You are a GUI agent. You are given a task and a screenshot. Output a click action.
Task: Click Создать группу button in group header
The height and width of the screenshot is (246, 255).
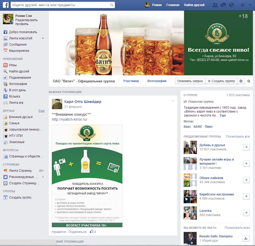click(x=221, y=81)
